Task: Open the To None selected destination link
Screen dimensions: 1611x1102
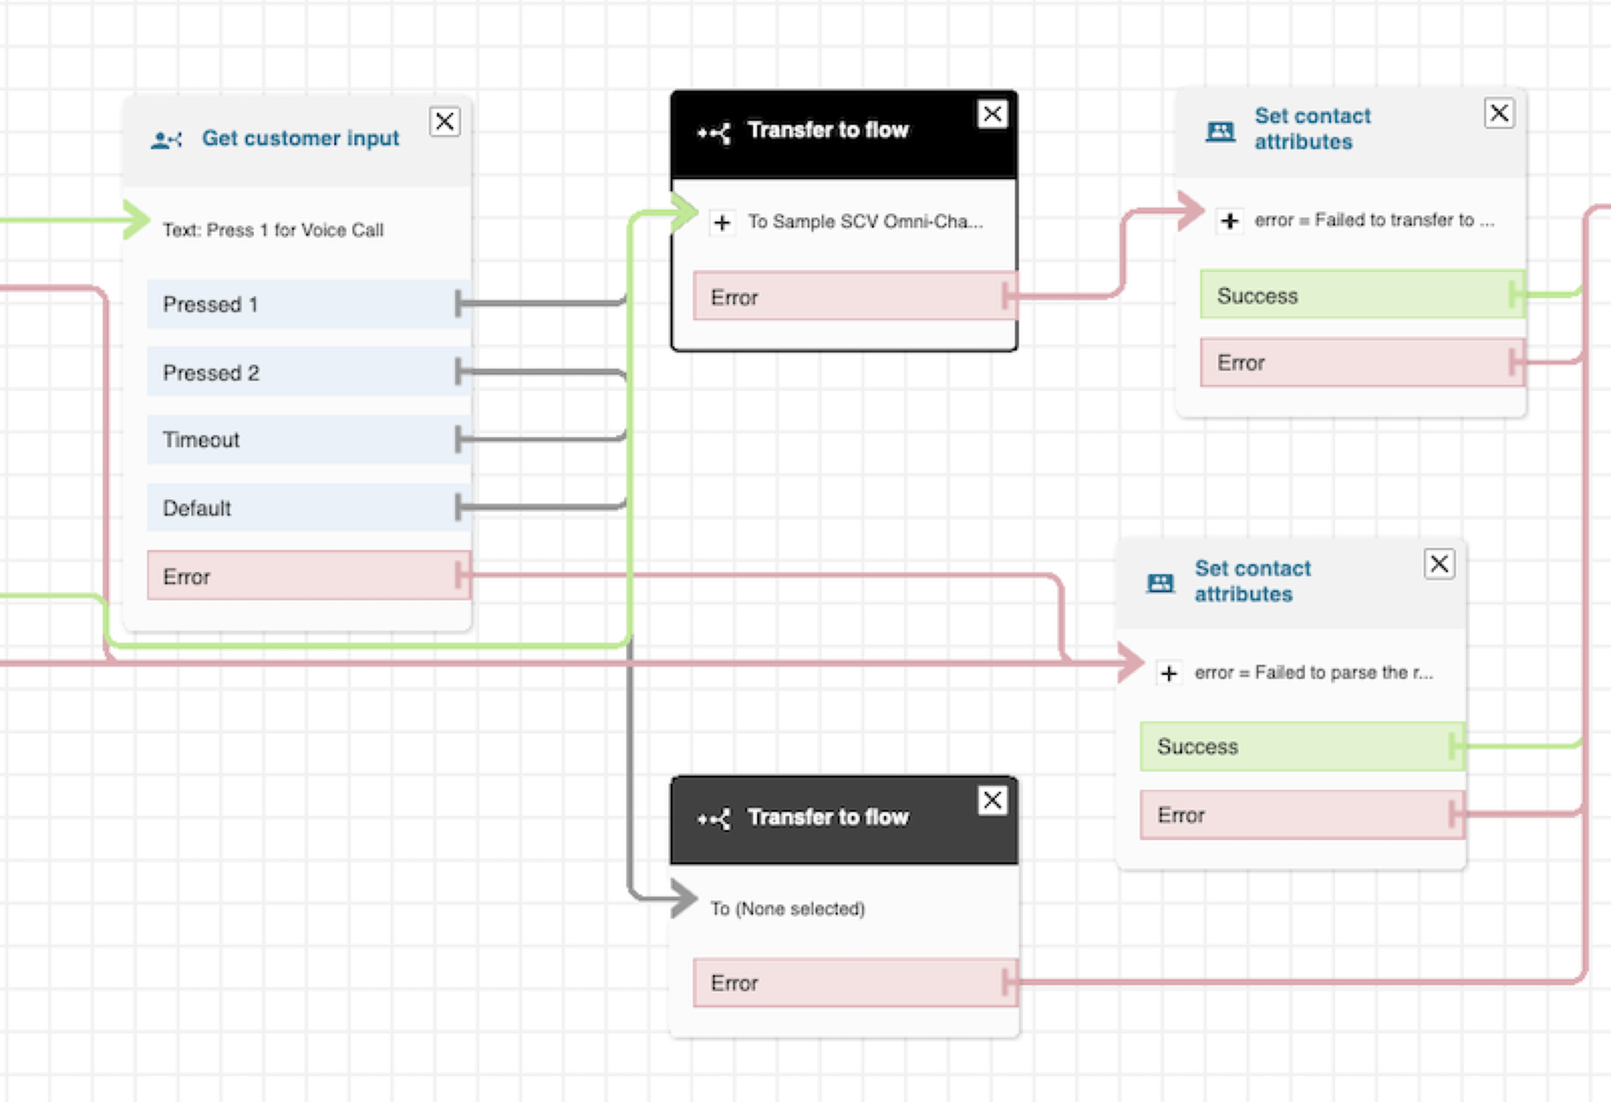Action: pyautogui.click(x=787, y=909)
